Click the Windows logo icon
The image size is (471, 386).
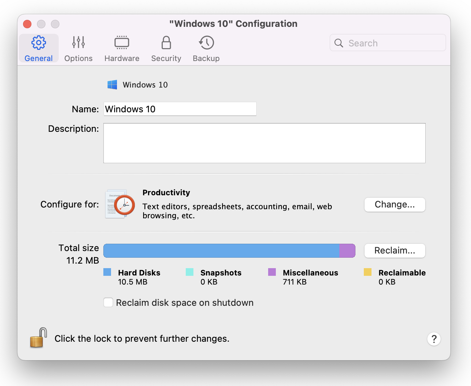[x=112, y=85]
